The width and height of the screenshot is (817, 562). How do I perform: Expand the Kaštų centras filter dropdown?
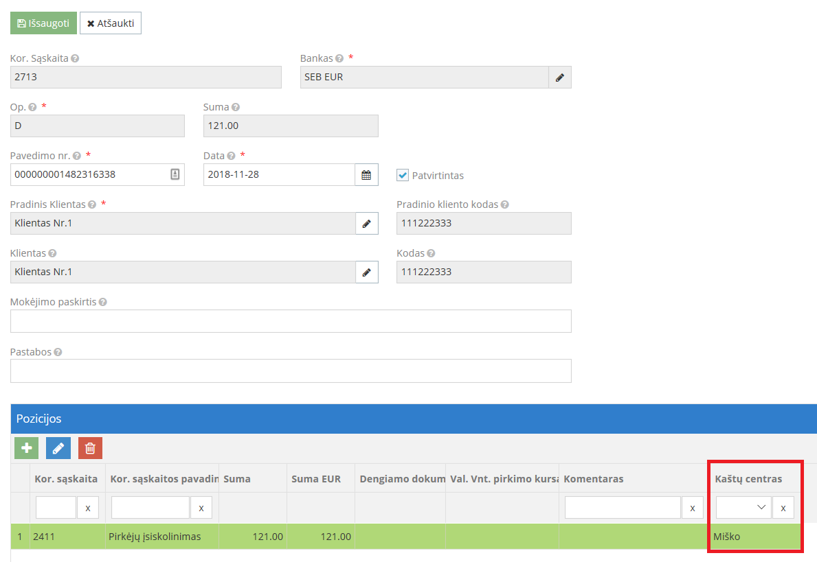click(743, 508)
